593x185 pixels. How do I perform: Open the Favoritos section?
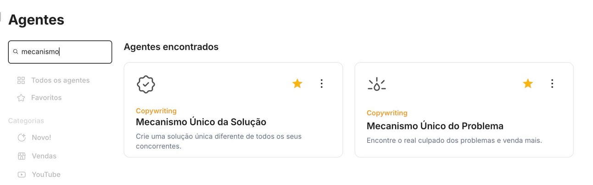click(x=46, y=98)
